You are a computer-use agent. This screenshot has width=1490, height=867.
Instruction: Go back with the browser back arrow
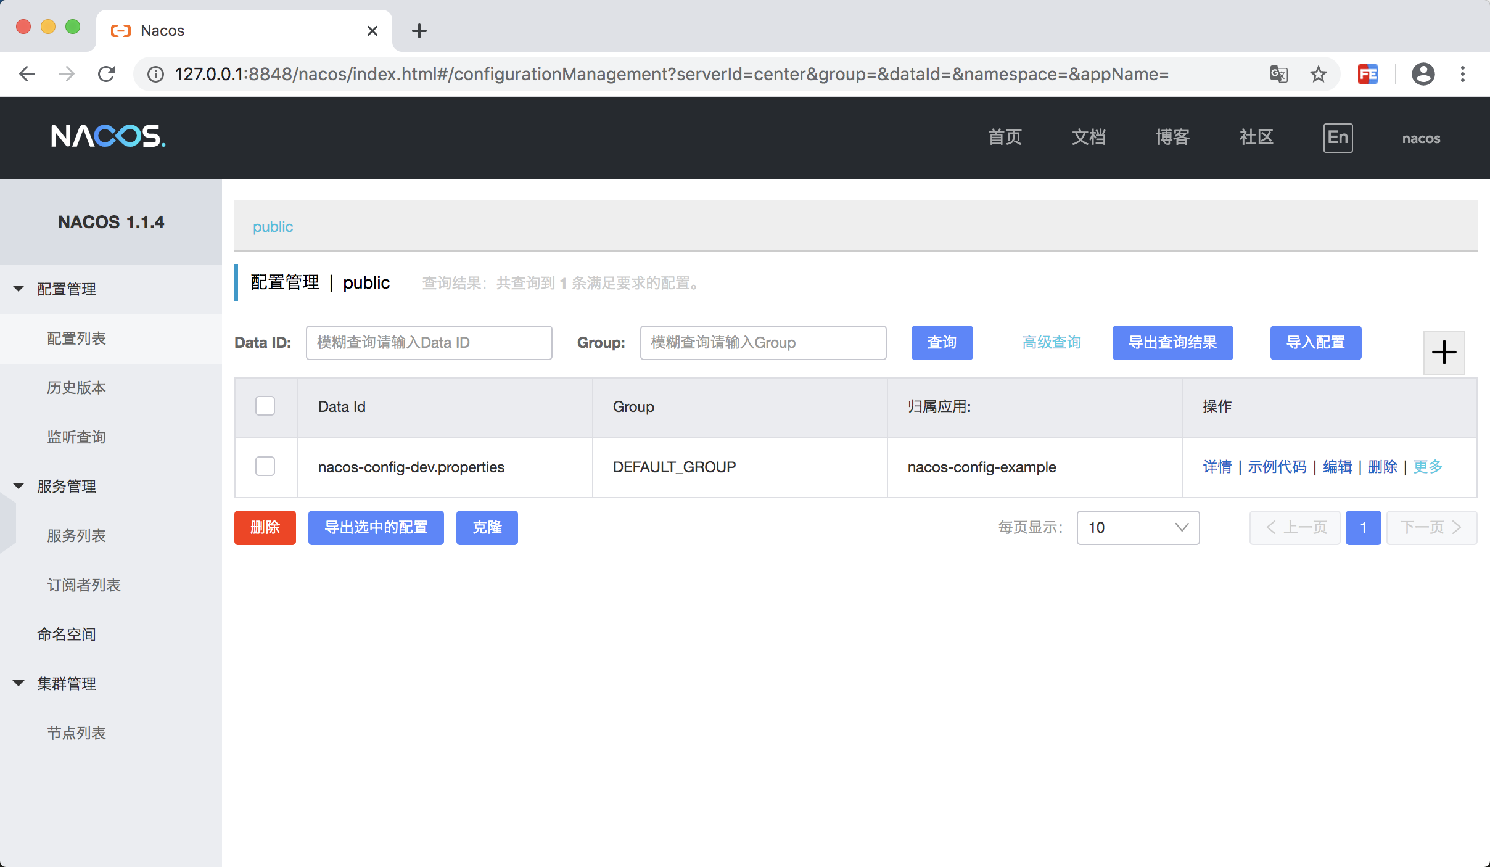(x=27, y=74)
